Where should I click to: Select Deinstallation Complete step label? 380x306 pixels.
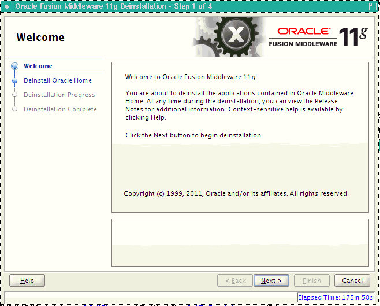pyautogui.click(x=60, y=109)
